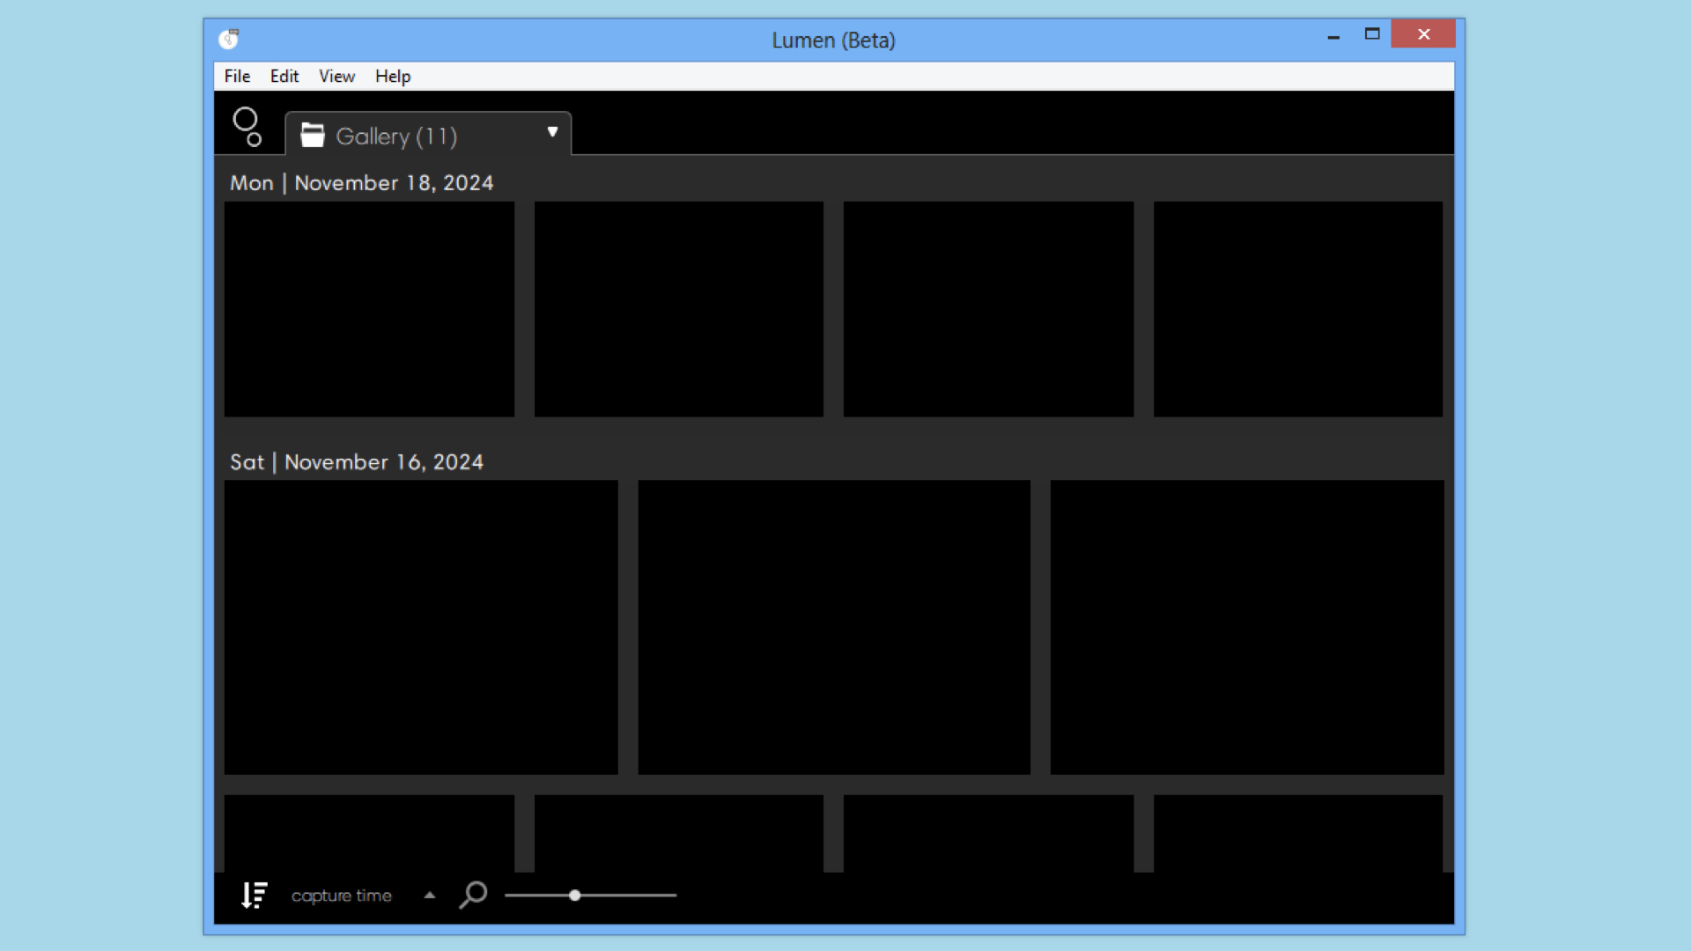Open the View menu

[x=336, y=77]
